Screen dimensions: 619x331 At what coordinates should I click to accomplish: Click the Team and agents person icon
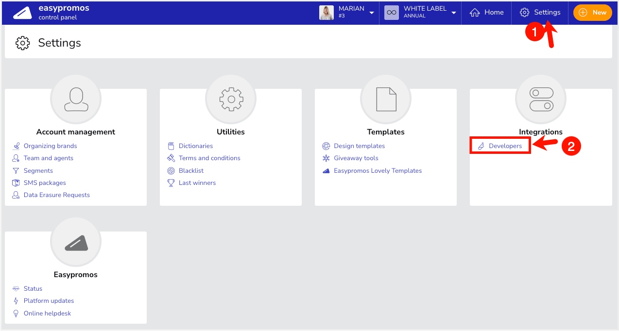16,158
